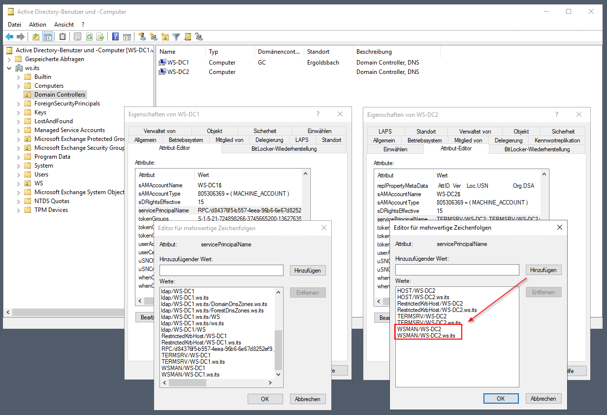Image resolution: width=607 pixels, height=415 pixels.
Task: Click Abbrechen in WS-DC2 string editor
Action: (x=543, y=399)
